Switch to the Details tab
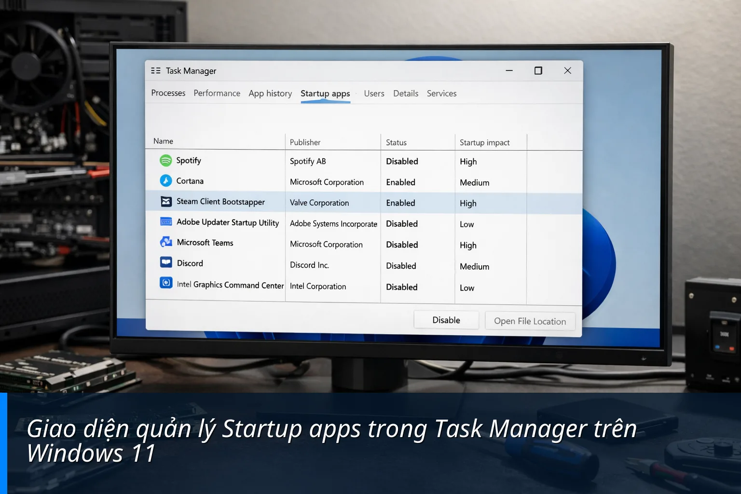 [406, 94]
